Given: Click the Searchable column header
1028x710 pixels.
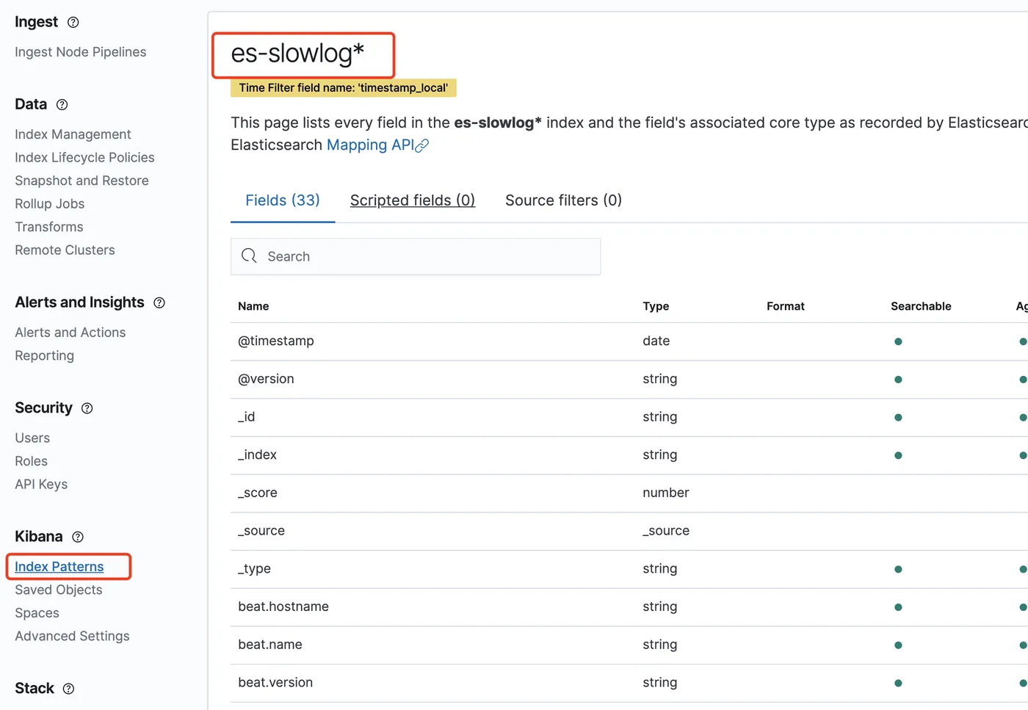Looking at the screenshot, I should click(x=921, y=306).
